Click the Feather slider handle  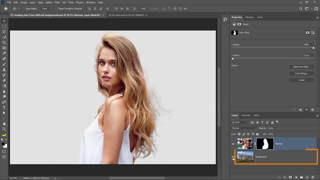click(x=233, y=59)
